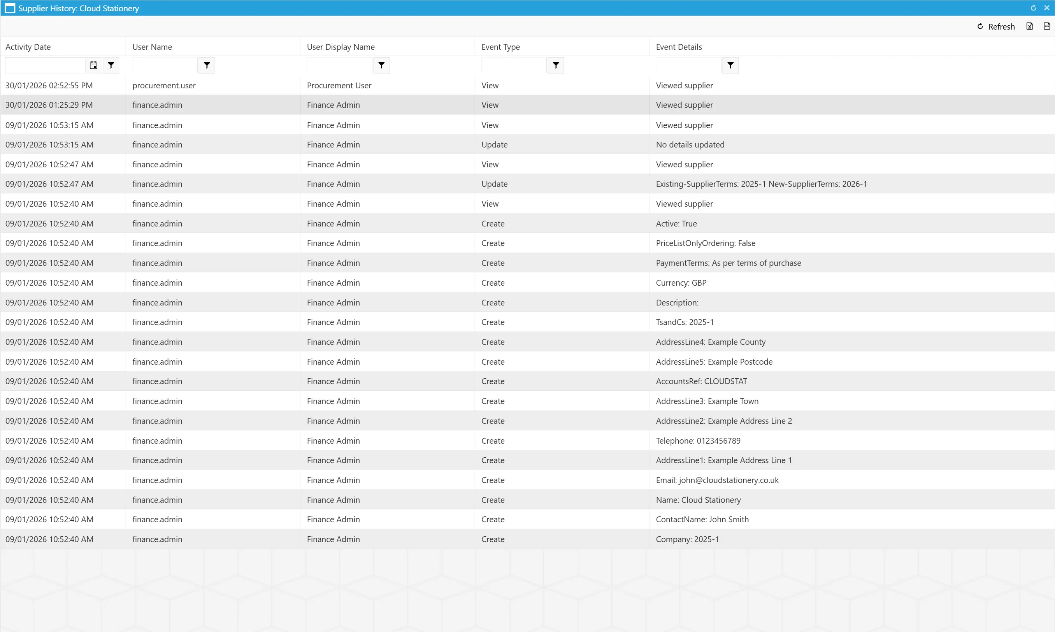Select the AddressLine5: Example Postcode cell
This screenshot has height=632, width=1055.
(852, 362)
